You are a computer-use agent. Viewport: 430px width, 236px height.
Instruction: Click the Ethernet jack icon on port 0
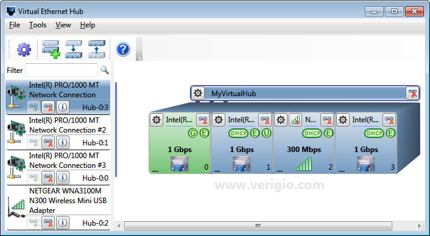180,164
